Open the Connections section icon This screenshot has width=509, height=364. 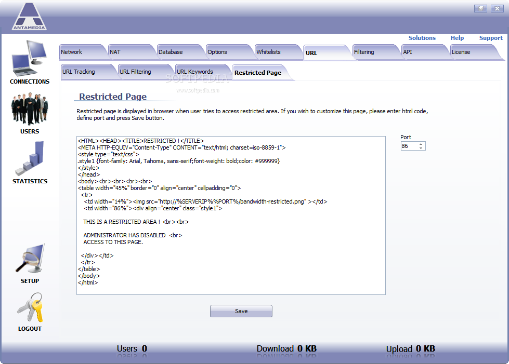[x=29, y=58]
